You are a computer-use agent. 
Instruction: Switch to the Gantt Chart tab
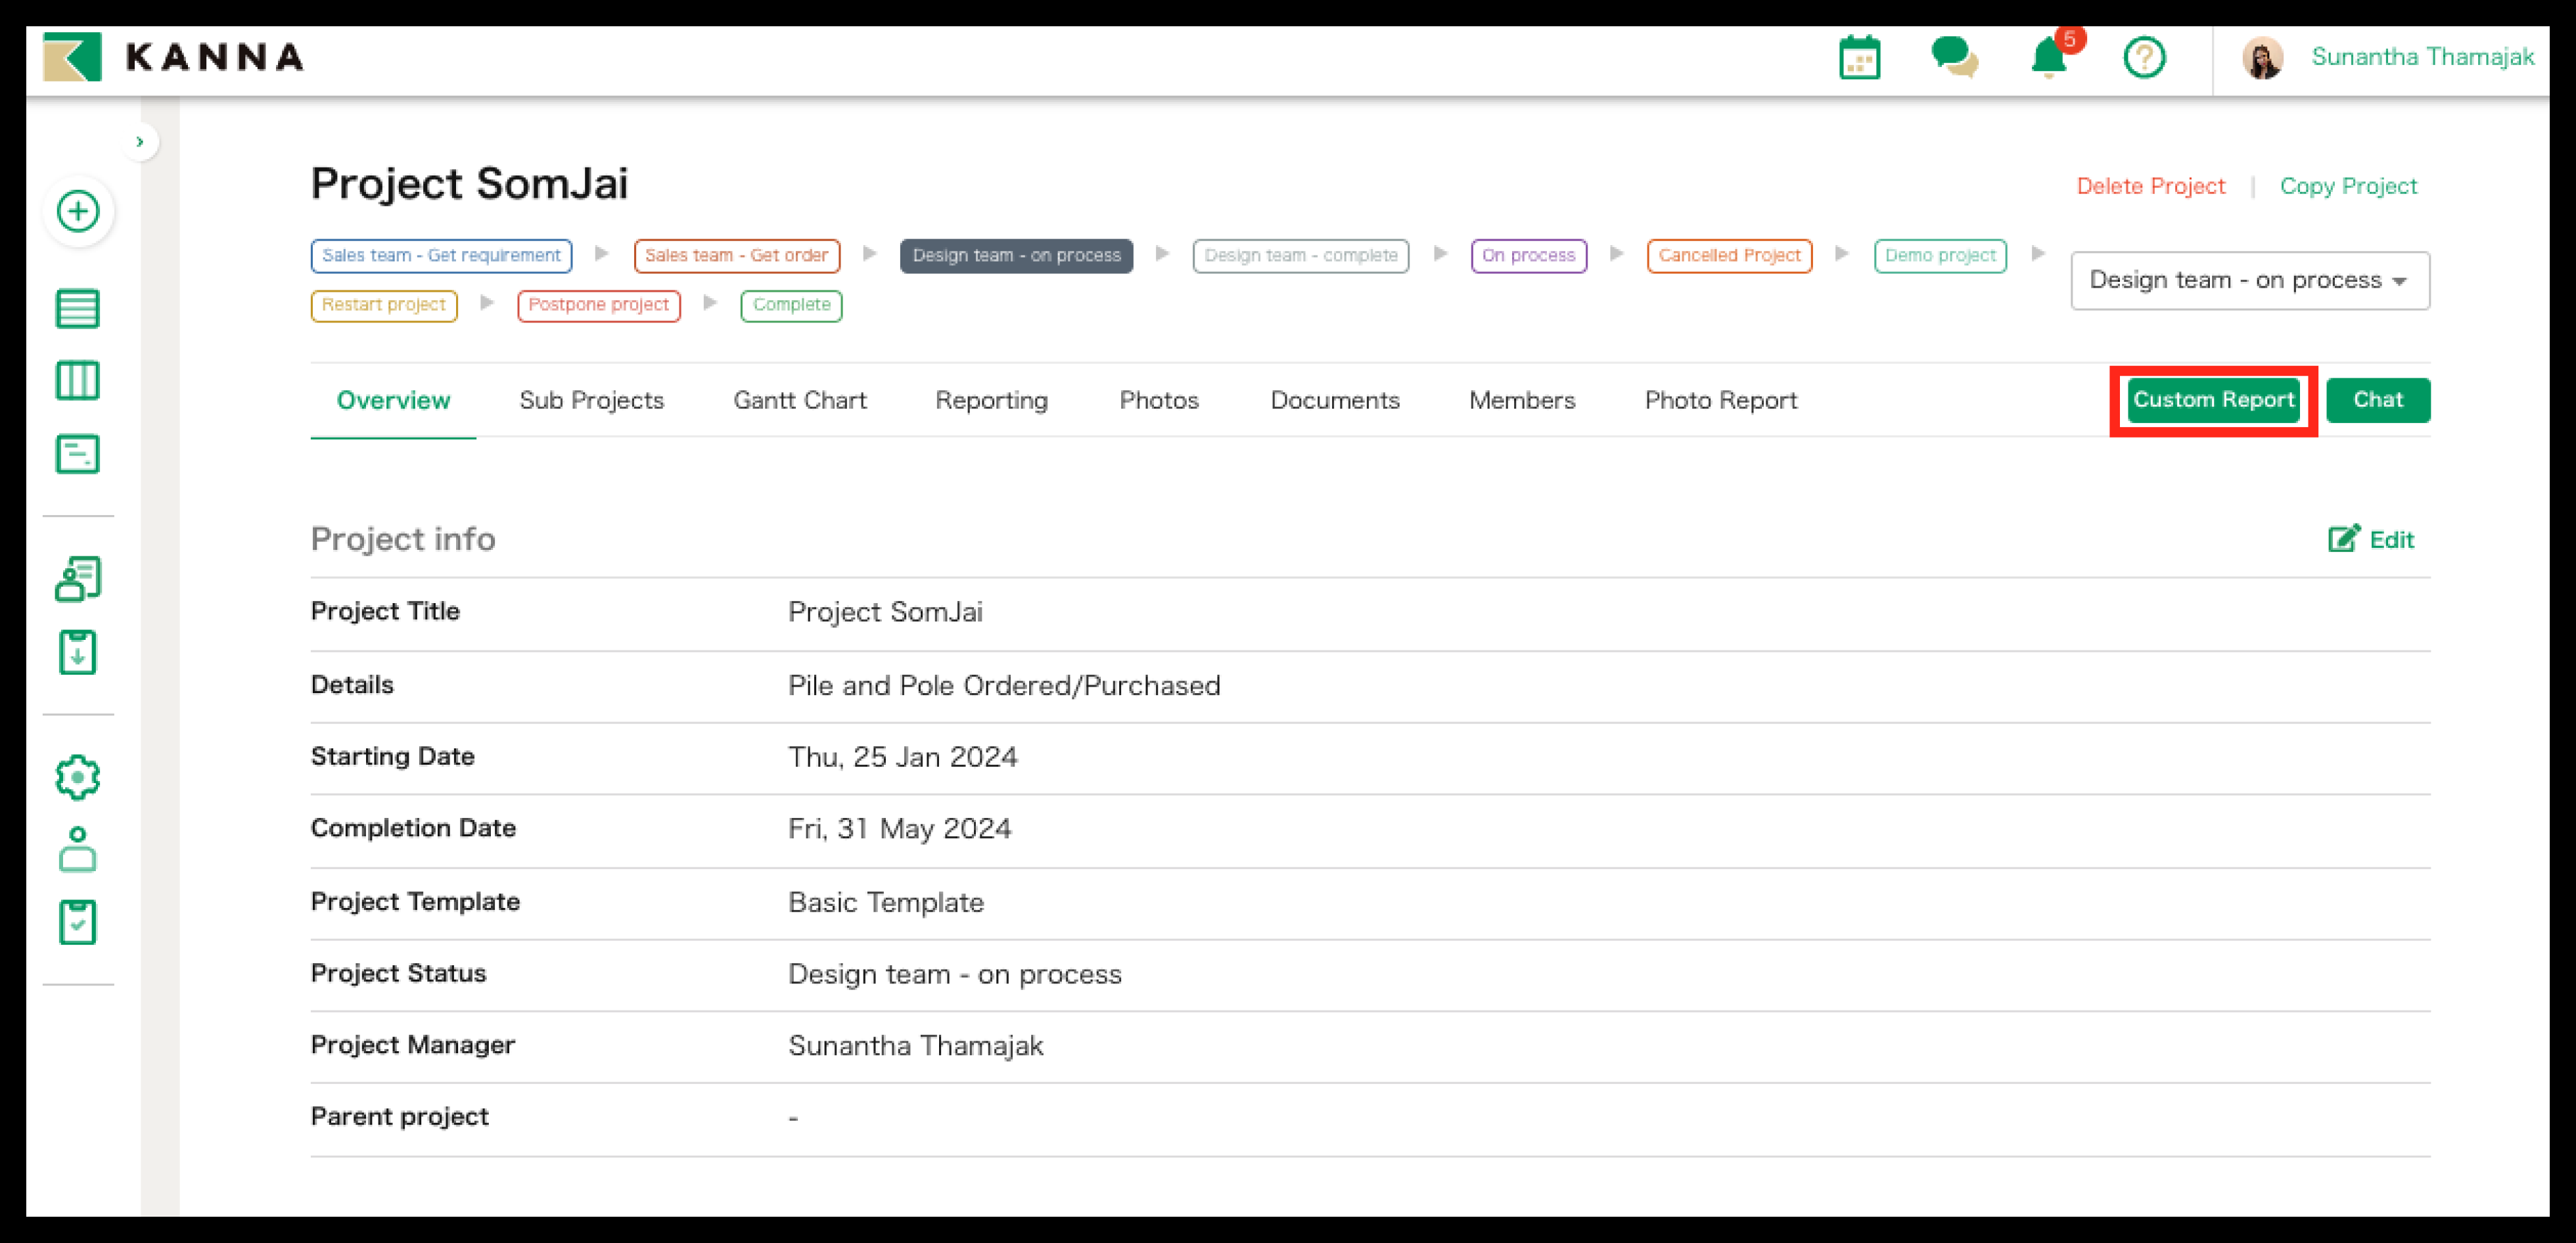799,401
